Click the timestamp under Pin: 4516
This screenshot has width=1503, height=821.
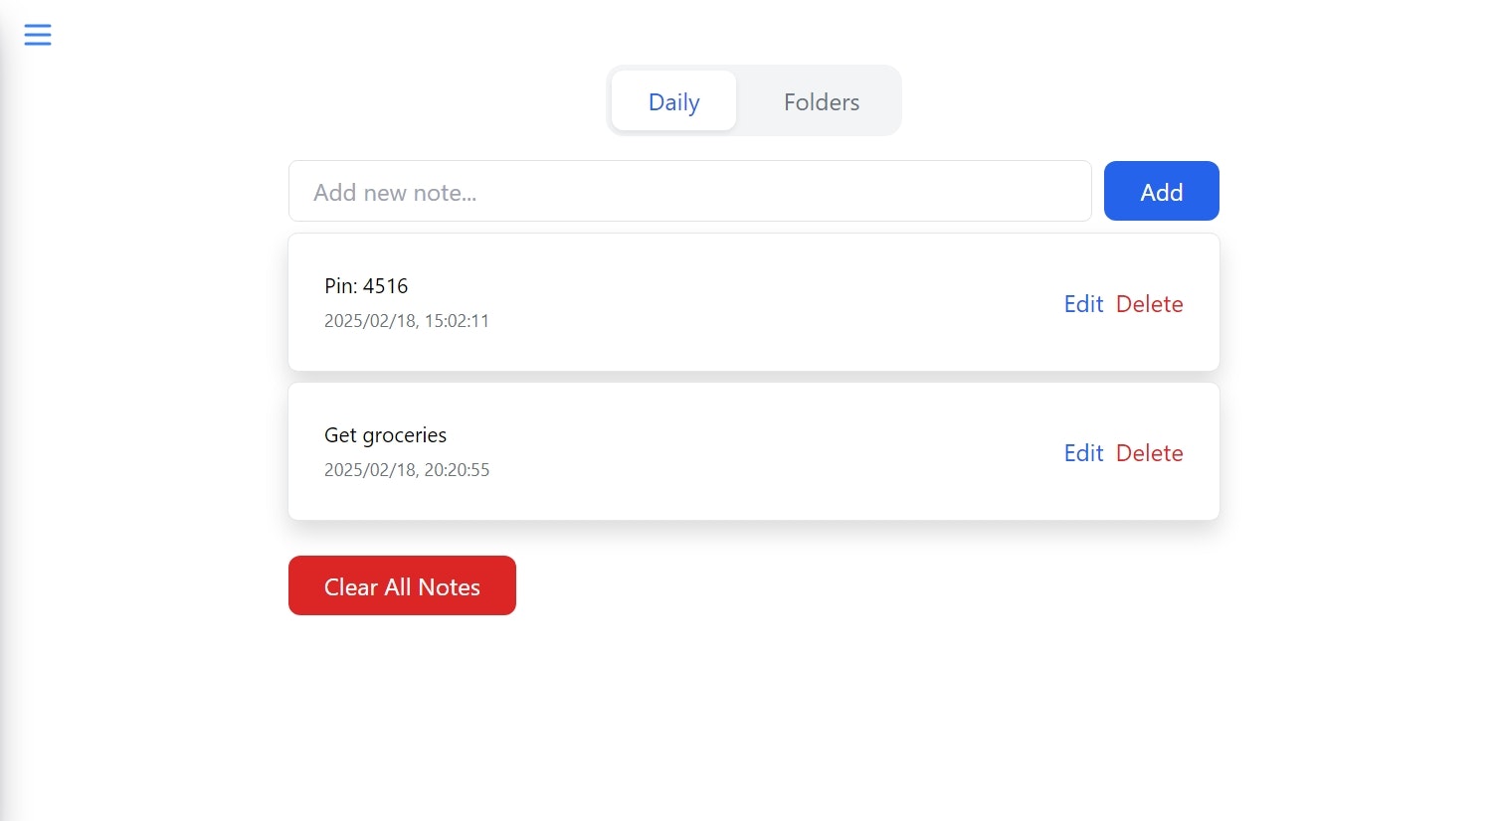point(407,320)
